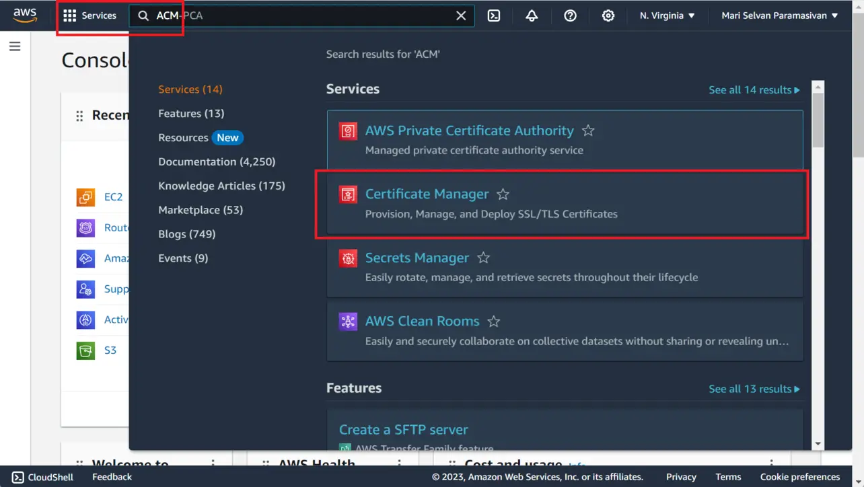Select Blogs (749) filter
864x487 pixels.
pyautogui.click(x=187, y=234)
